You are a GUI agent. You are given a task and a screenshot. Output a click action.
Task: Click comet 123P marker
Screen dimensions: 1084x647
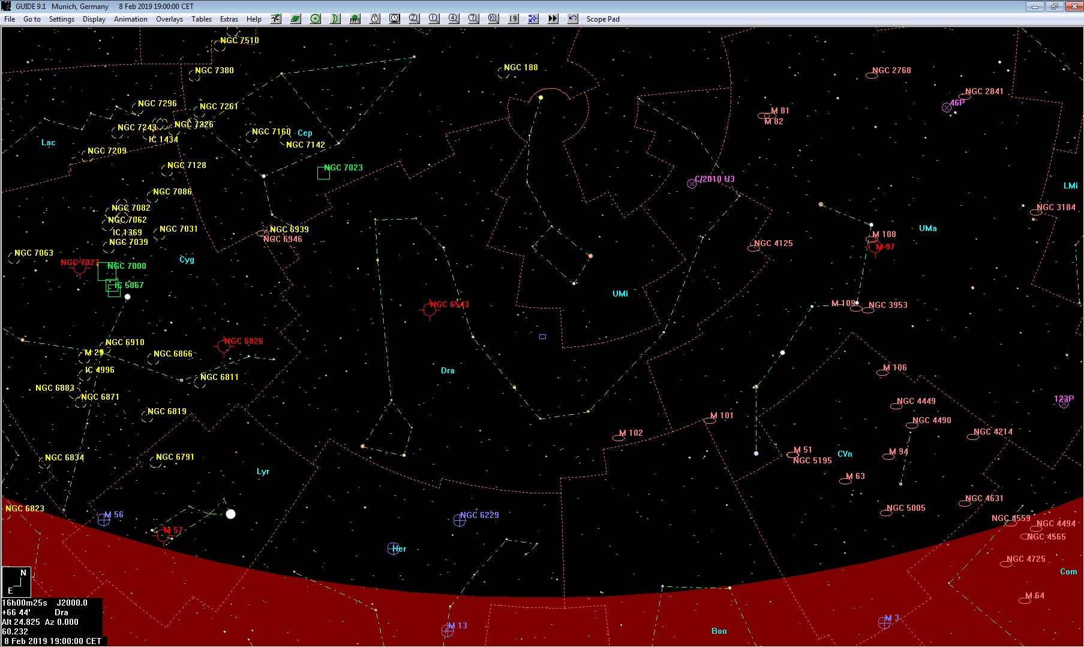pos(1064,404)
